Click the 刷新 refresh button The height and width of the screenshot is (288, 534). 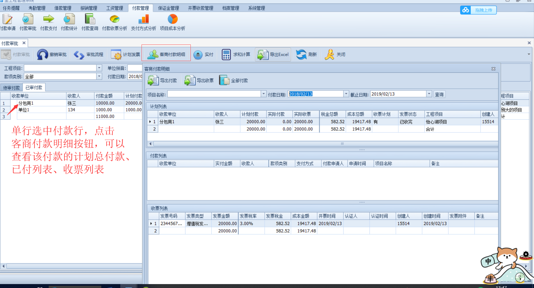pos(307,55)
